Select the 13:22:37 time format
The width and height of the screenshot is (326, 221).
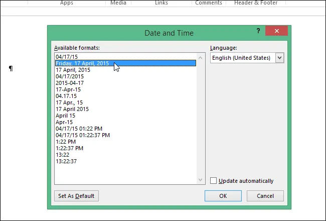click(66, 161)
